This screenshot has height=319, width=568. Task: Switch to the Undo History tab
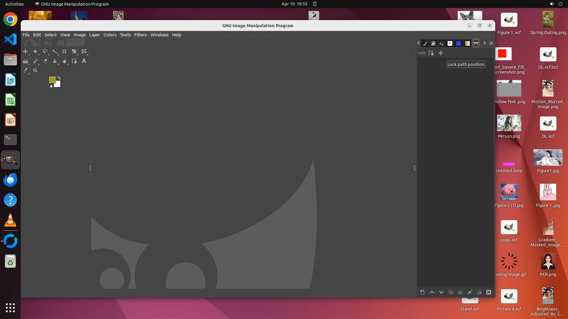(x=442, y=43)
